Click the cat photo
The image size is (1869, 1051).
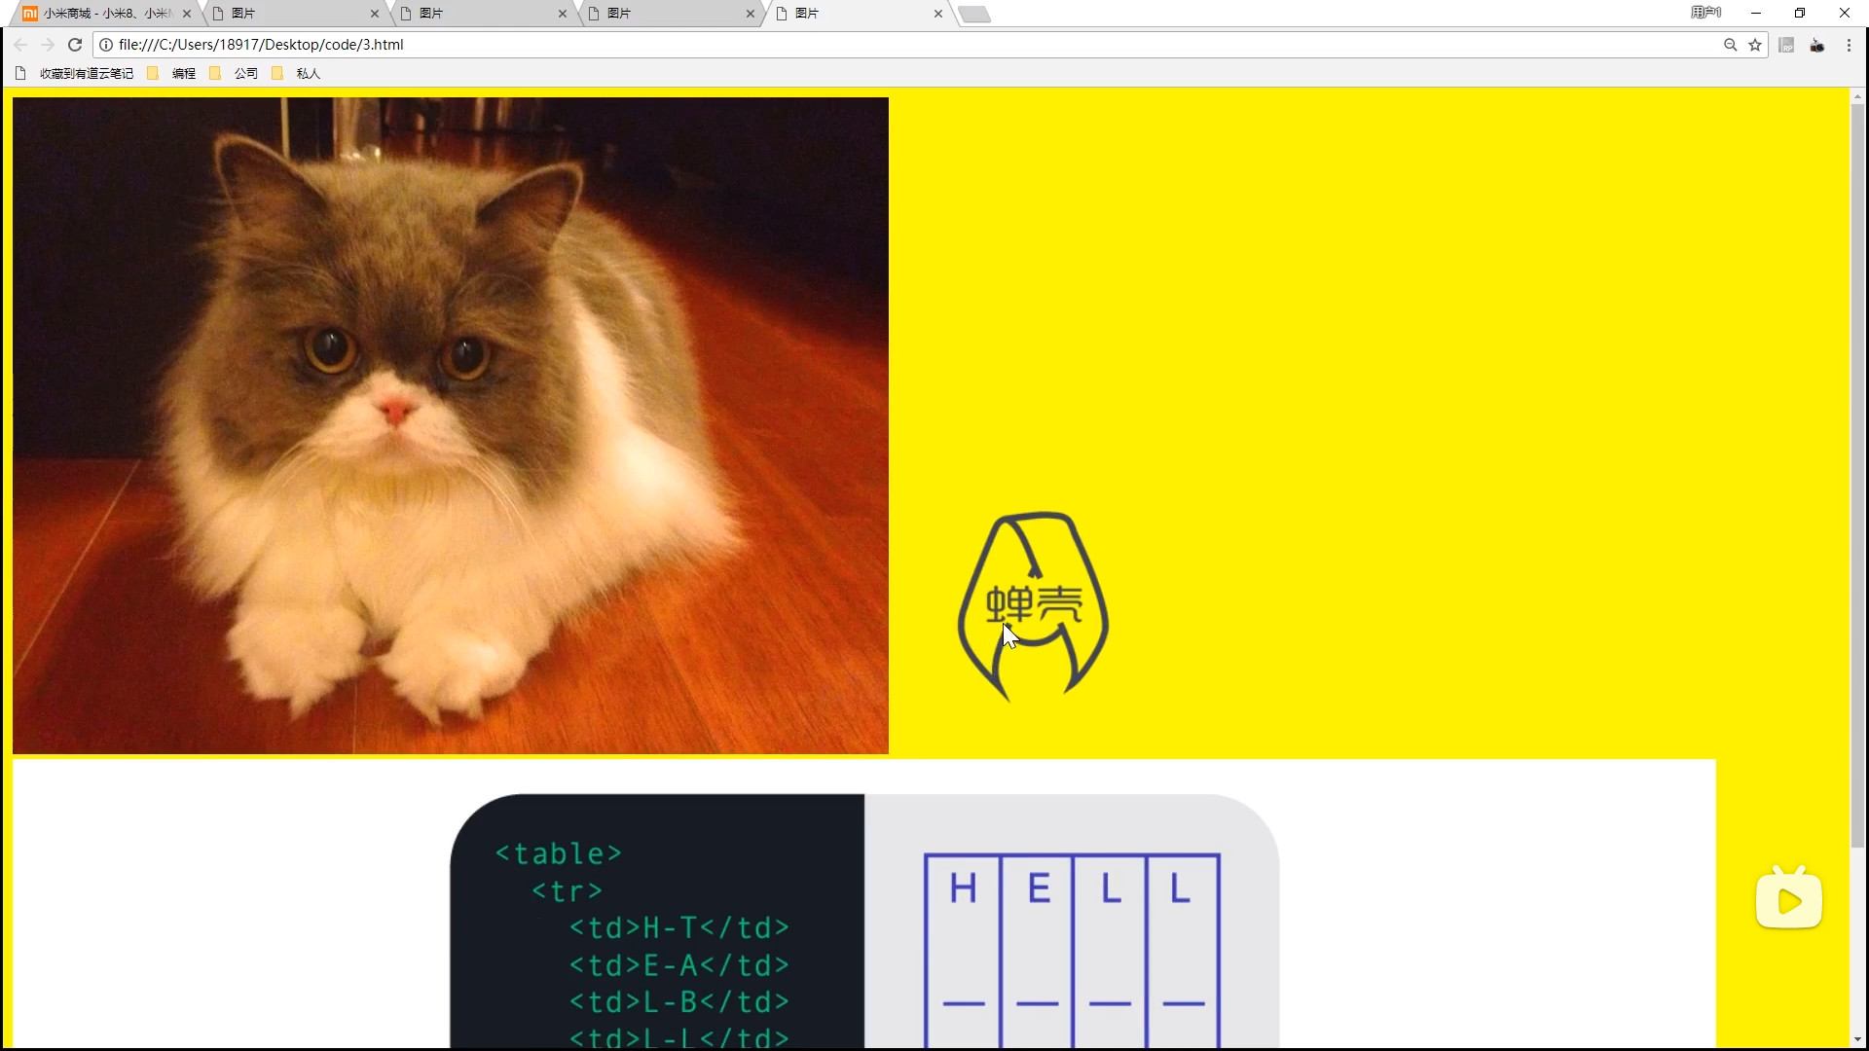pos(450,425)
